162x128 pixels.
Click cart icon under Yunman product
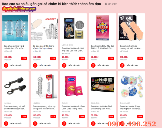tap(6, 123)
